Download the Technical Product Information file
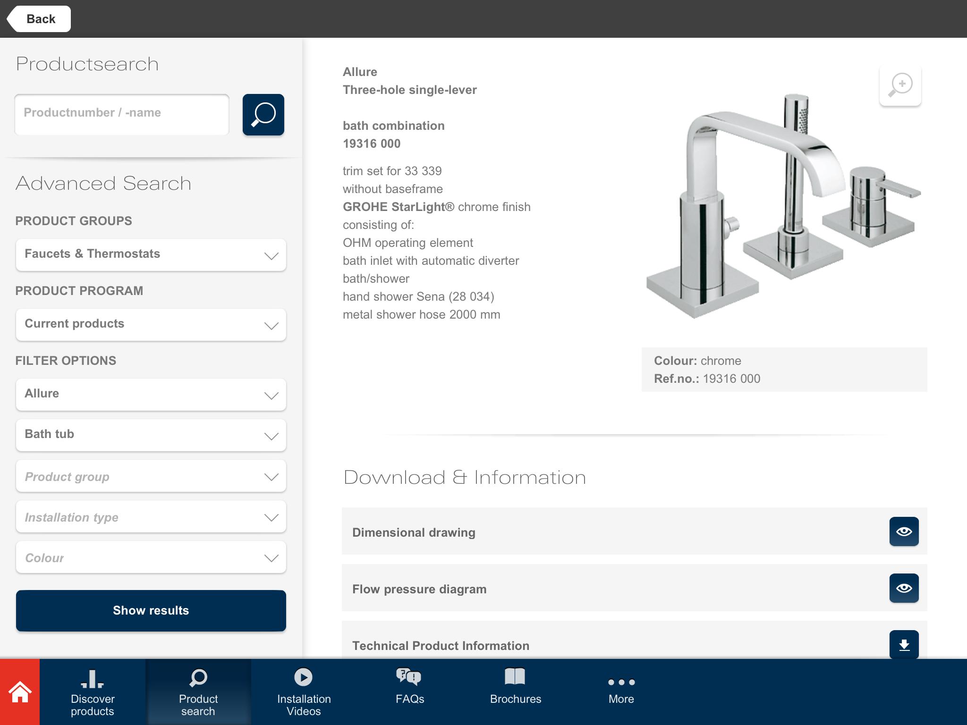Image resolution: width=967 pixels, height=725 pixels. pos(904,644)
